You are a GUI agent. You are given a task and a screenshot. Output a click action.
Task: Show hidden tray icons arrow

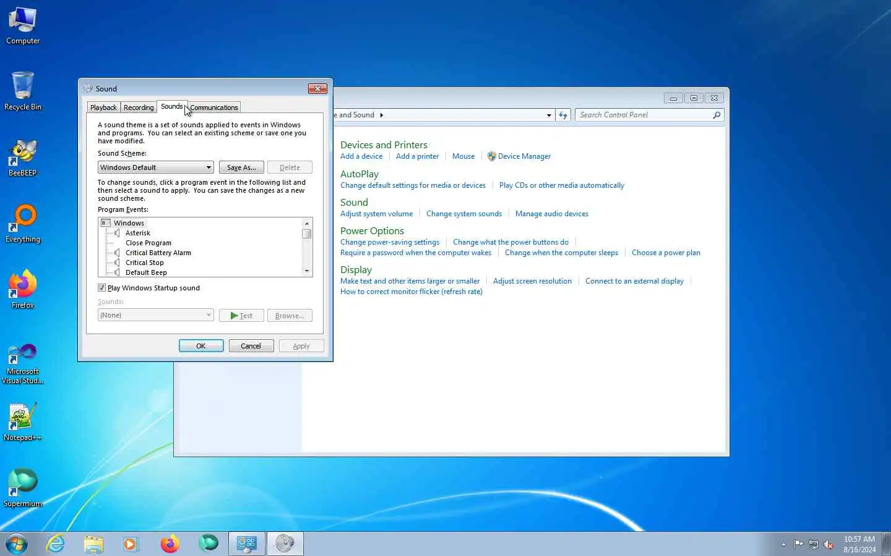coord(783,544)
